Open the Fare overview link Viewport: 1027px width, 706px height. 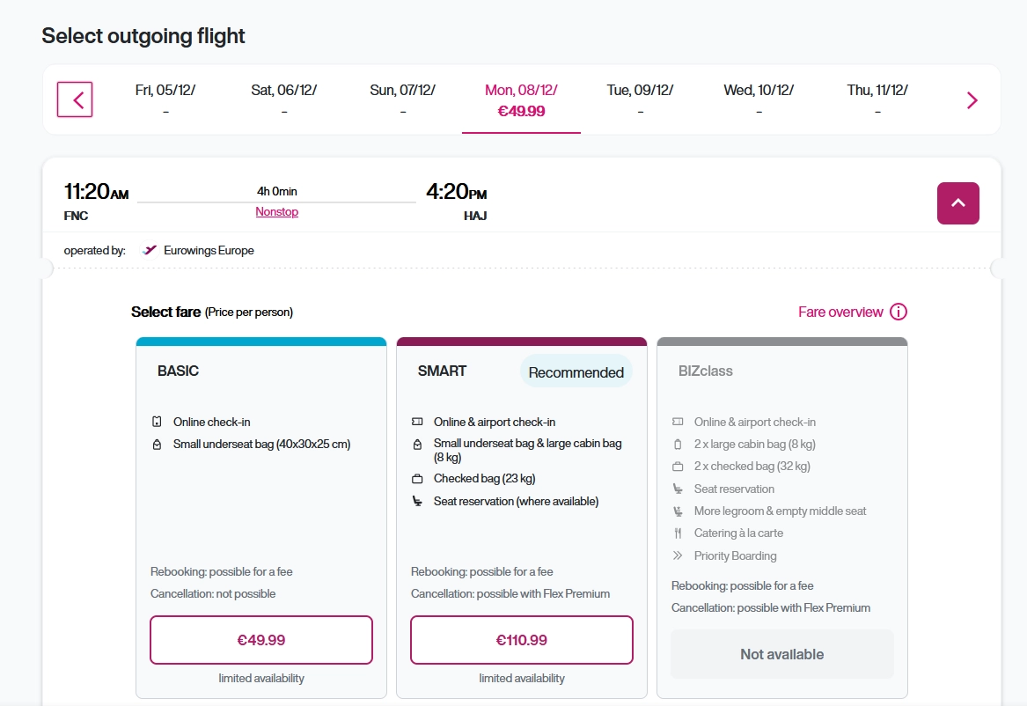(840, 312)
